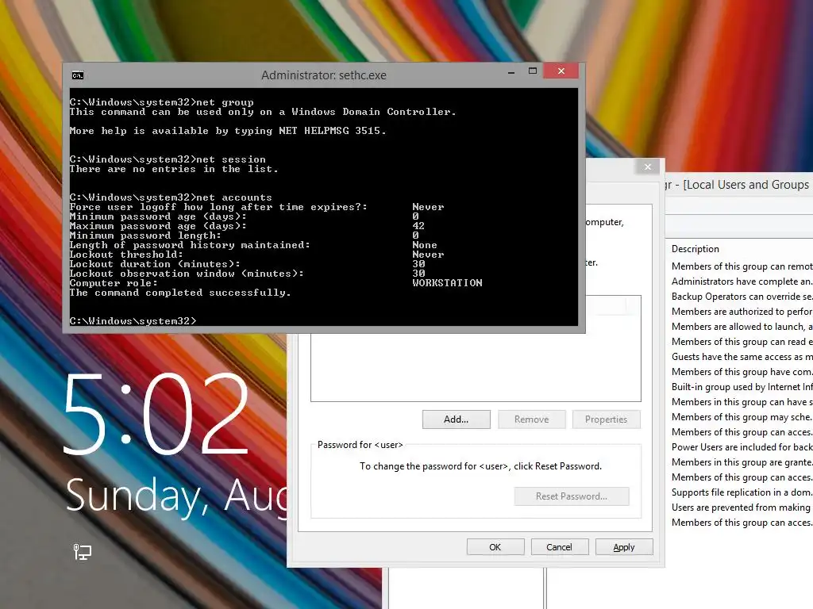Click the network icon on the lock screen
Viewport: 813px width, 609px height.
coord(82,552)
